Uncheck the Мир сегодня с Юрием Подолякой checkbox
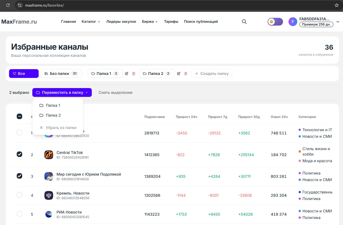 (19, 176)
